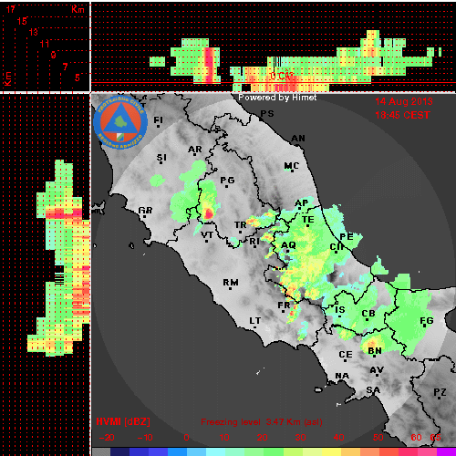Image resolution: width=456 pixels, height=456 pixels.
Task: Select the BN city label on map
Action: click(x=375, y=351)
